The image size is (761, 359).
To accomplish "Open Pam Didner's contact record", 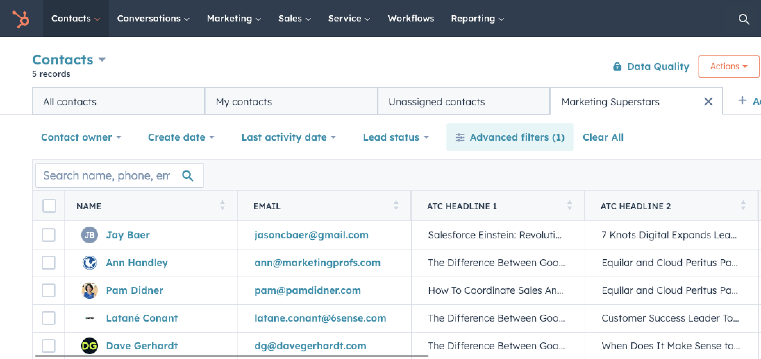I will coord(134,290).
